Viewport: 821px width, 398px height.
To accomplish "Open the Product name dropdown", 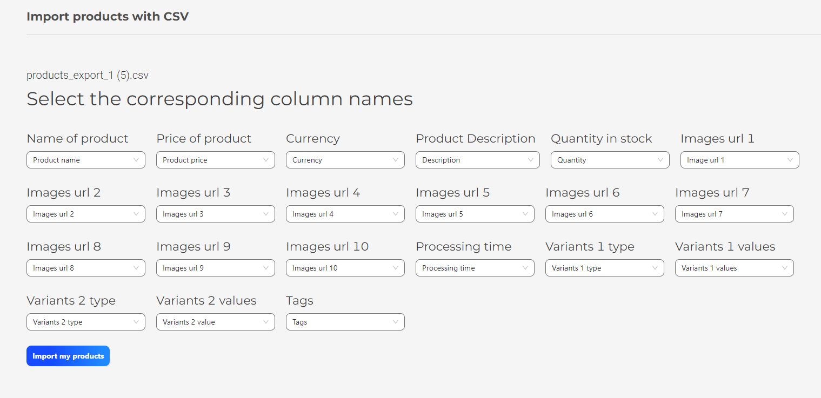I will [x=85, y=160].
